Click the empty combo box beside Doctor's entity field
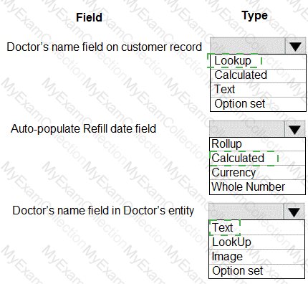The image size is (308, 284). pyautogui.click(x=246, y=212)
